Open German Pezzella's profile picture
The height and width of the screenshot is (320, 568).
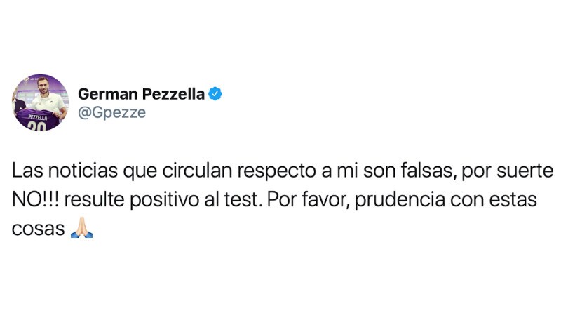(40, 102)
